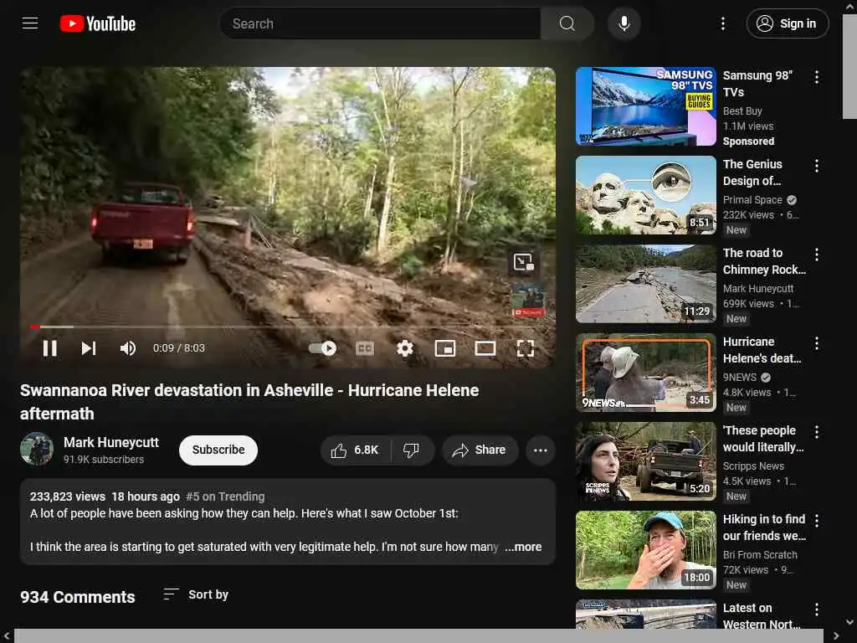Open the hamburger guide menu
Image resolution: width=857 pixels, height=643 pixels.
click(30, 23)
